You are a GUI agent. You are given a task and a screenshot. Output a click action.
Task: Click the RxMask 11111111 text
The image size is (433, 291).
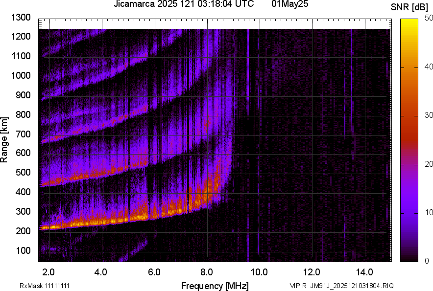pyautogui.click(x=37, y=286)
